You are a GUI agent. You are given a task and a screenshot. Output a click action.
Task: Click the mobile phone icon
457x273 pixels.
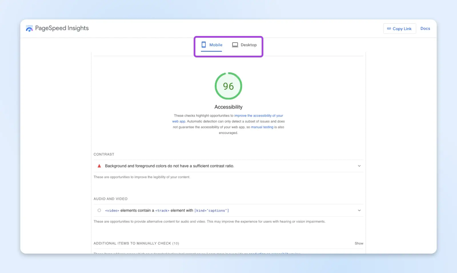[x=204, y=45]
